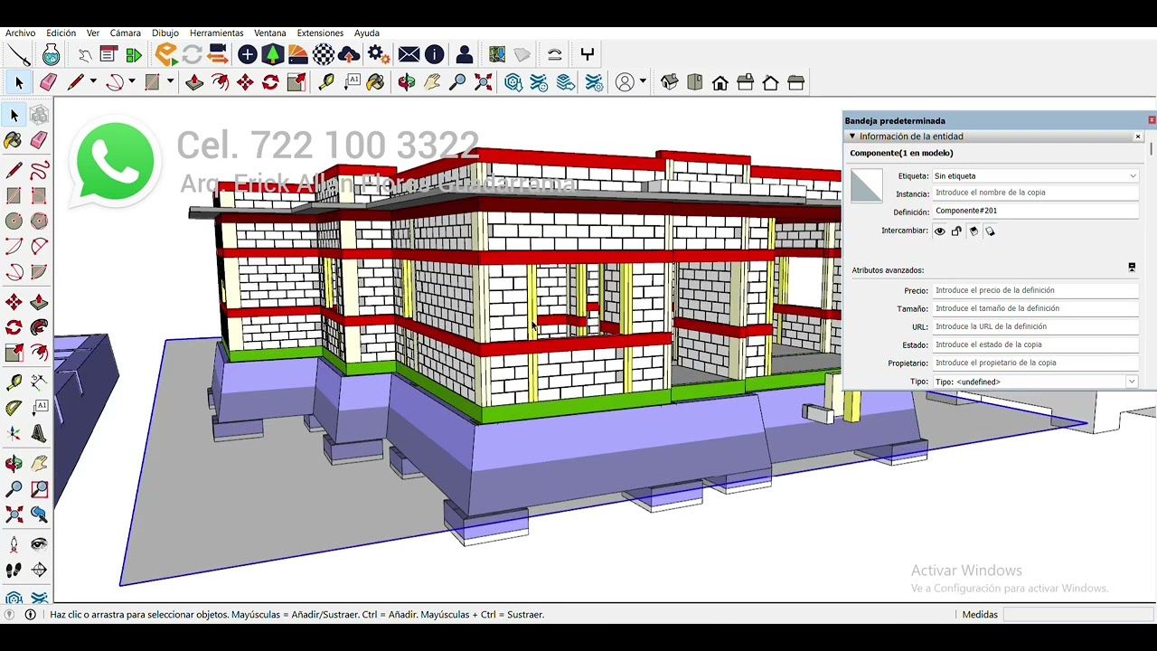Select the Push/Pull tool in top toolbar
Screen dimensions: 1157x651
coord(194,82)
